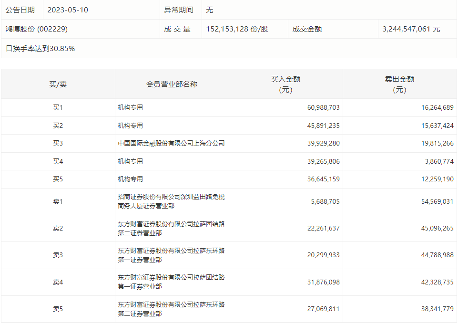
Task: Click the 日换手率达到30.85% note
Action: (x=41, y=49)
